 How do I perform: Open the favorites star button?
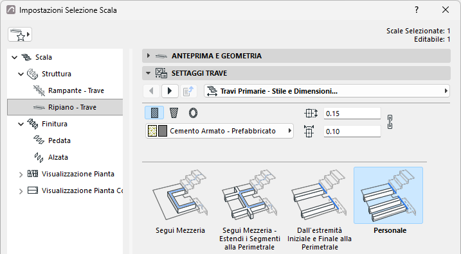(x=20, y=35)
